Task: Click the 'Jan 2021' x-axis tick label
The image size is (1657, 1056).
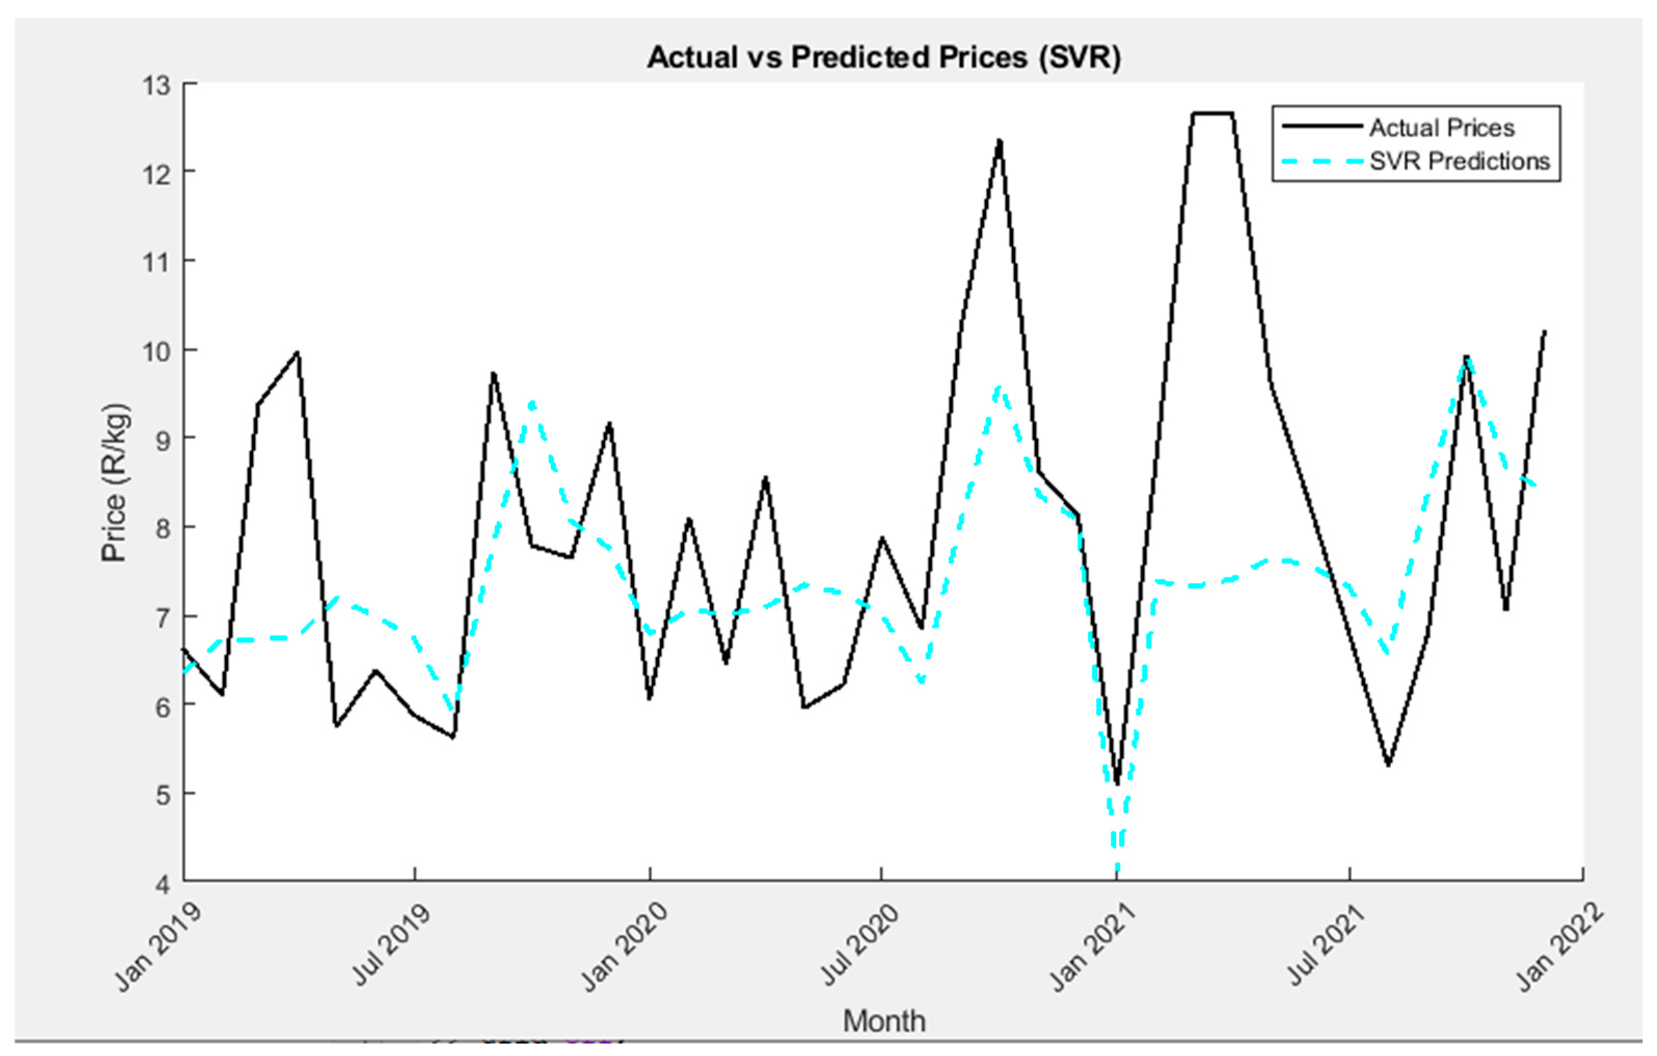Action: pos(1092,947)
